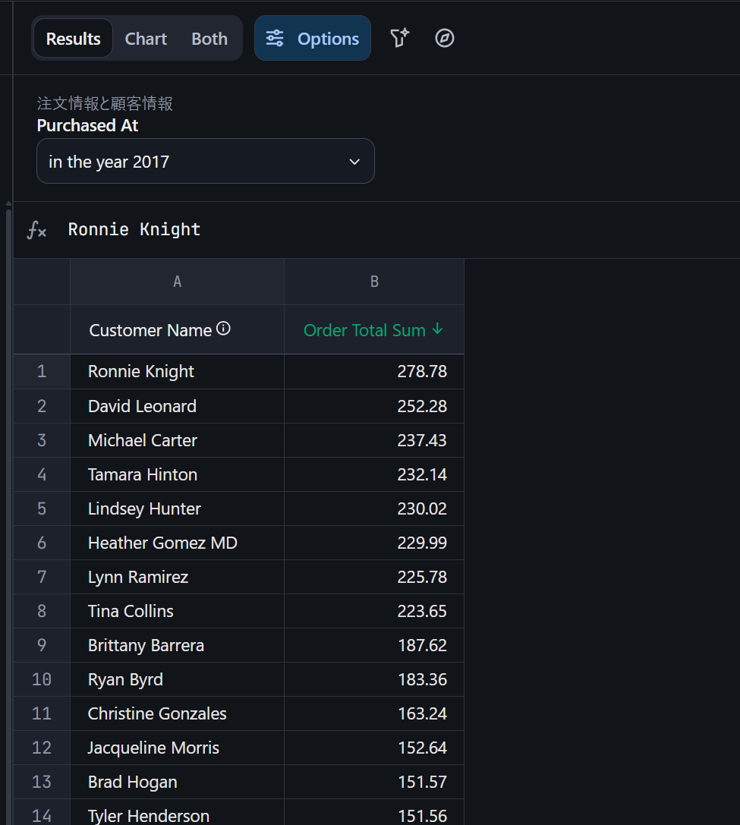Switch to the Chart tab
The height and width of the screenshot is (825, 740).
(146, 39)
